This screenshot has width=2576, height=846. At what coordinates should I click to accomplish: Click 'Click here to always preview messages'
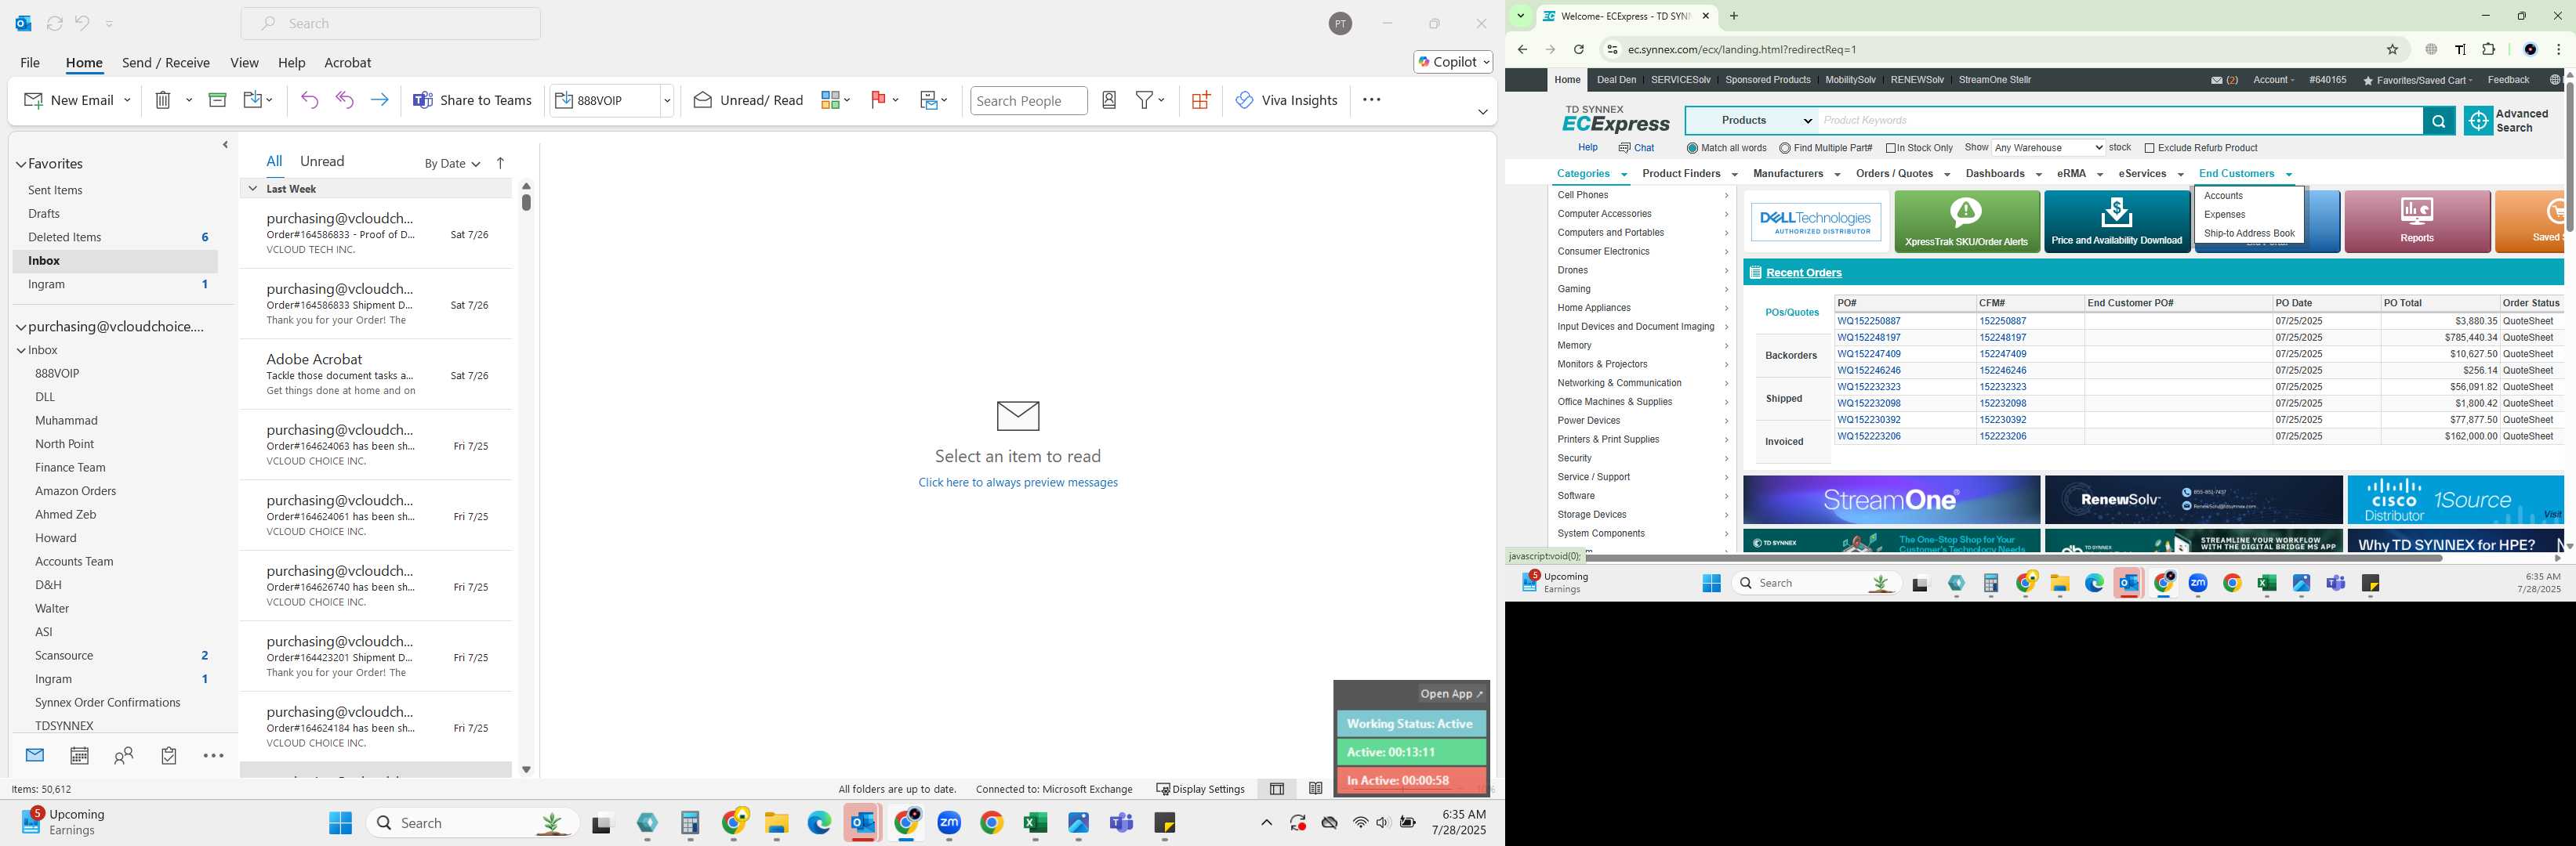(x=1018, y=483)
